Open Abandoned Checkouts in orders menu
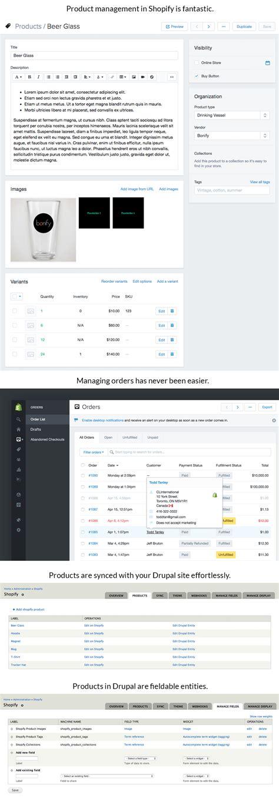 (x=47, y=439)
